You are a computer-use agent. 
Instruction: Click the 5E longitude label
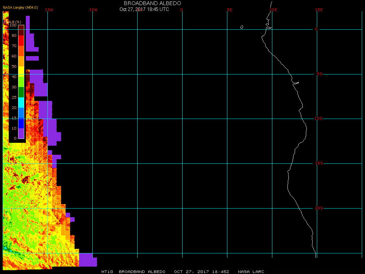[x=230, y=10]
